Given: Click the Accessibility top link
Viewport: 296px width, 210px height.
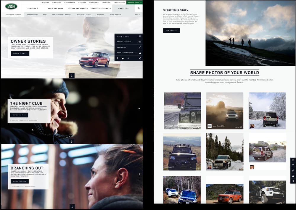Looking at the screenshot, I should pyautogui.click(x=120, y=2).
